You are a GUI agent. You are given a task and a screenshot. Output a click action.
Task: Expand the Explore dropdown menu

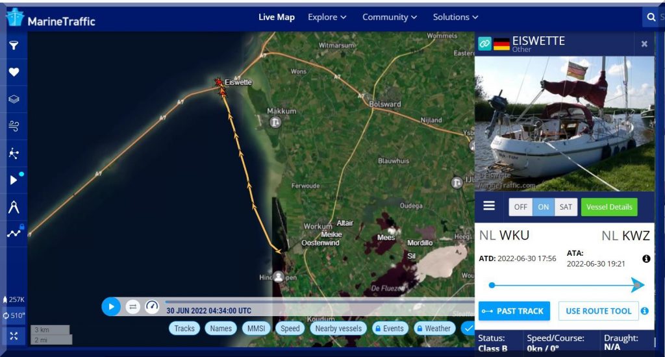tap(327, 17)
